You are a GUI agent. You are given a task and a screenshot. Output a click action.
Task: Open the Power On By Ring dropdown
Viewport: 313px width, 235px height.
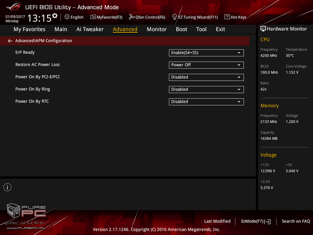pos(206,89)
